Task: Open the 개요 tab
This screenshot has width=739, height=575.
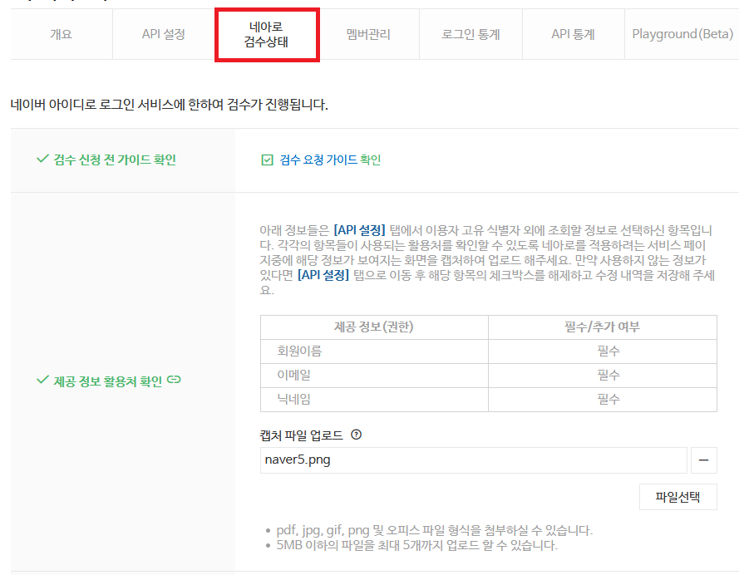Action: pyautogui.click(x=62, y=34)
